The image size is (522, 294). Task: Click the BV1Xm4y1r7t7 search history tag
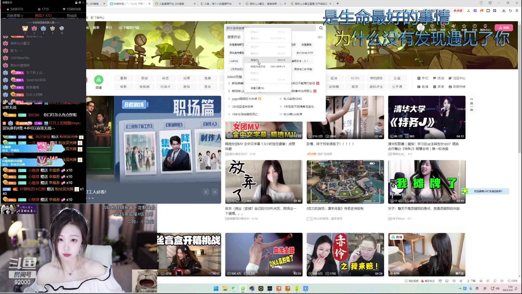305,53
